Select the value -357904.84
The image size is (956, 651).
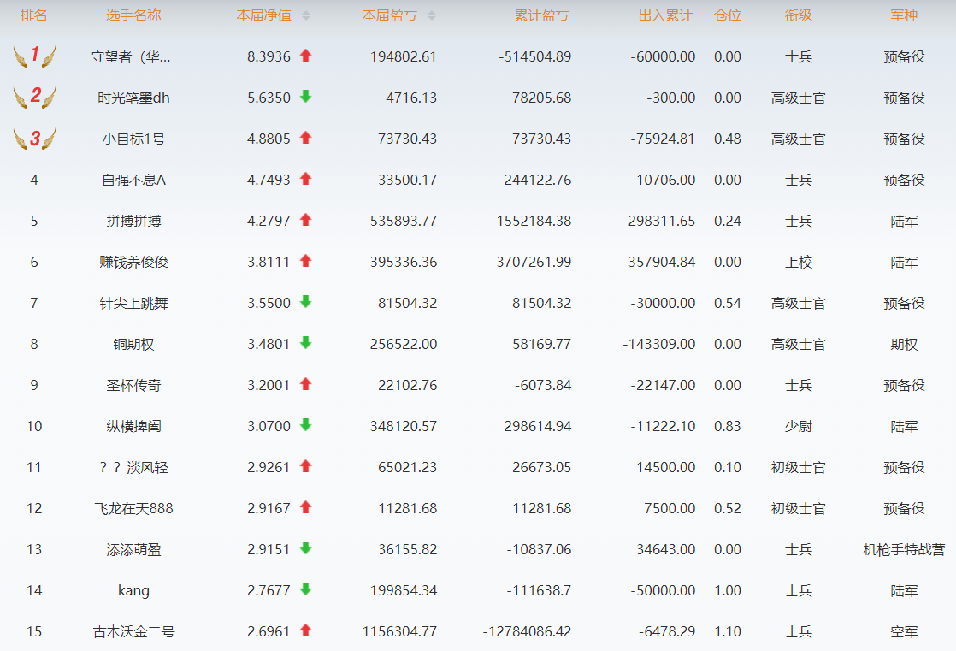click(x=658, y=263)
